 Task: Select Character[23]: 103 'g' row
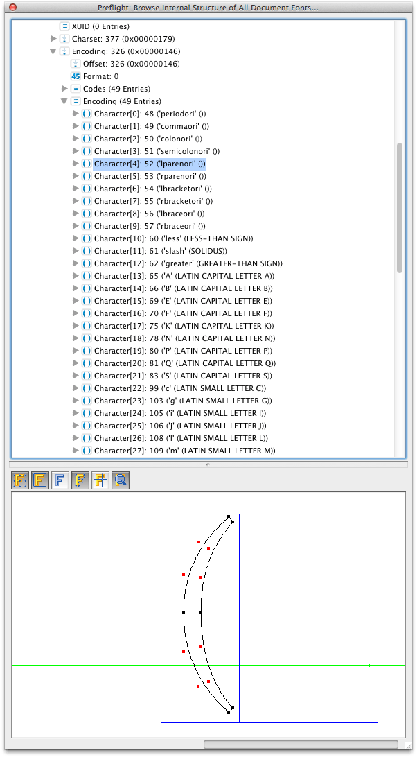coord(183,401)
